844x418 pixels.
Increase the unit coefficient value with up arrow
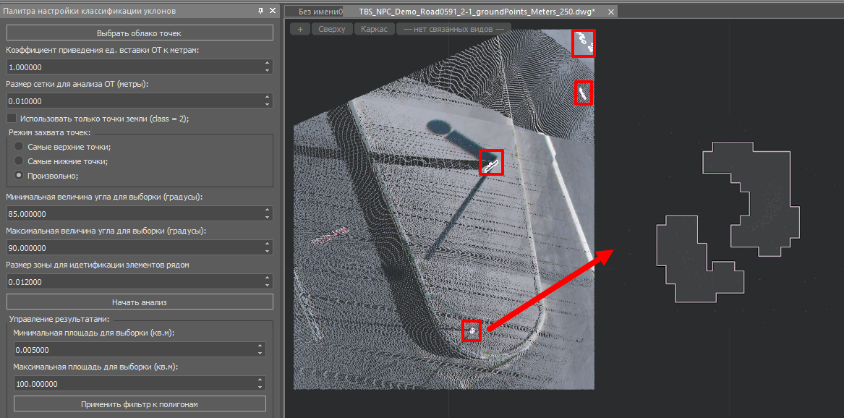[x=268, y=64]
